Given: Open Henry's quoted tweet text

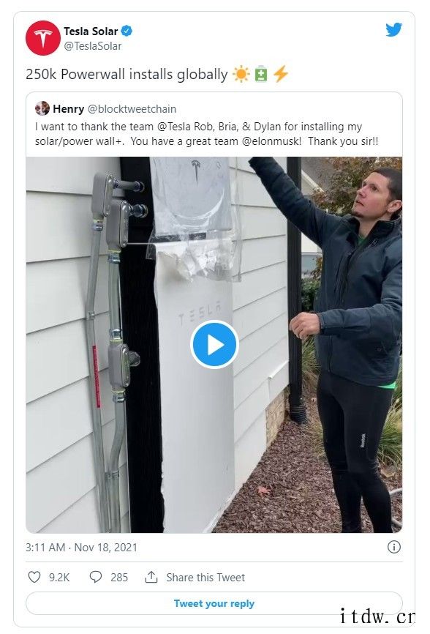Looking at the screenshot, I should 207,134.
